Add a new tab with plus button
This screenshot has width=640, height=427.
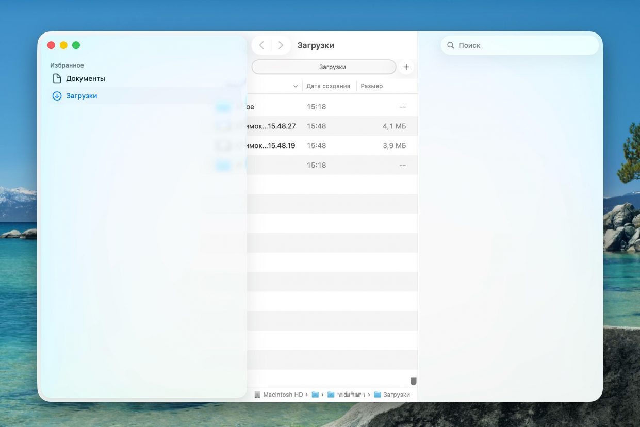pyautogui.click(x=406, y=67)
